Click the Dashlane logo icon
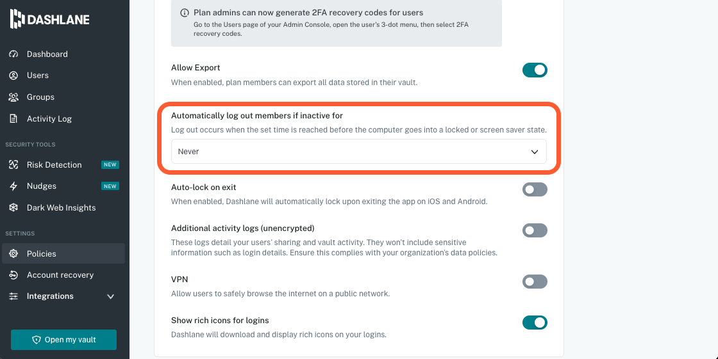This screenshot has height=359, width=718. pos(17,19)
